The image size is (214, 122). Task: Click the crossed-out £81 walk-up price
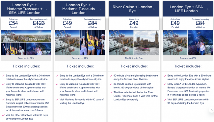point(201,23)
